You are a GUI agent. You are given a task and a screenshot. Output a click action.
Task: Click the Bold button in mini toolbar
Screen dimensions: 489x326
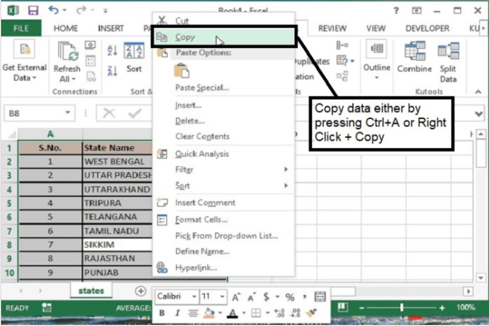[x=162, y=313]
